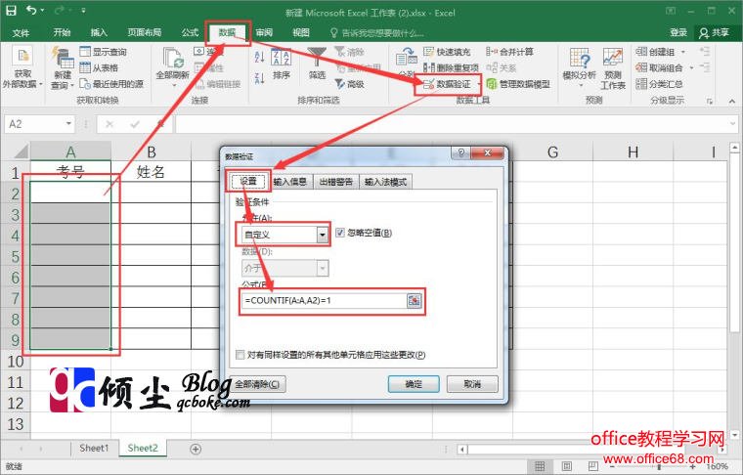Viewport: 743px width, 475px height.
Task: Switch to the View (视图) tab
Action: (300, 32)
